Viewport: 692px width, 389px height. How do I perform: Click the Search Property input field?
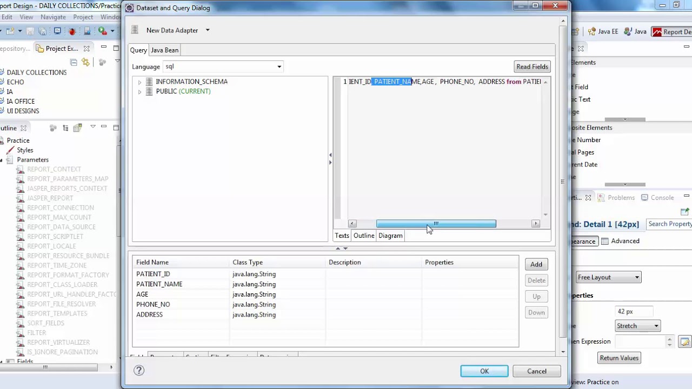pos(669,224)
